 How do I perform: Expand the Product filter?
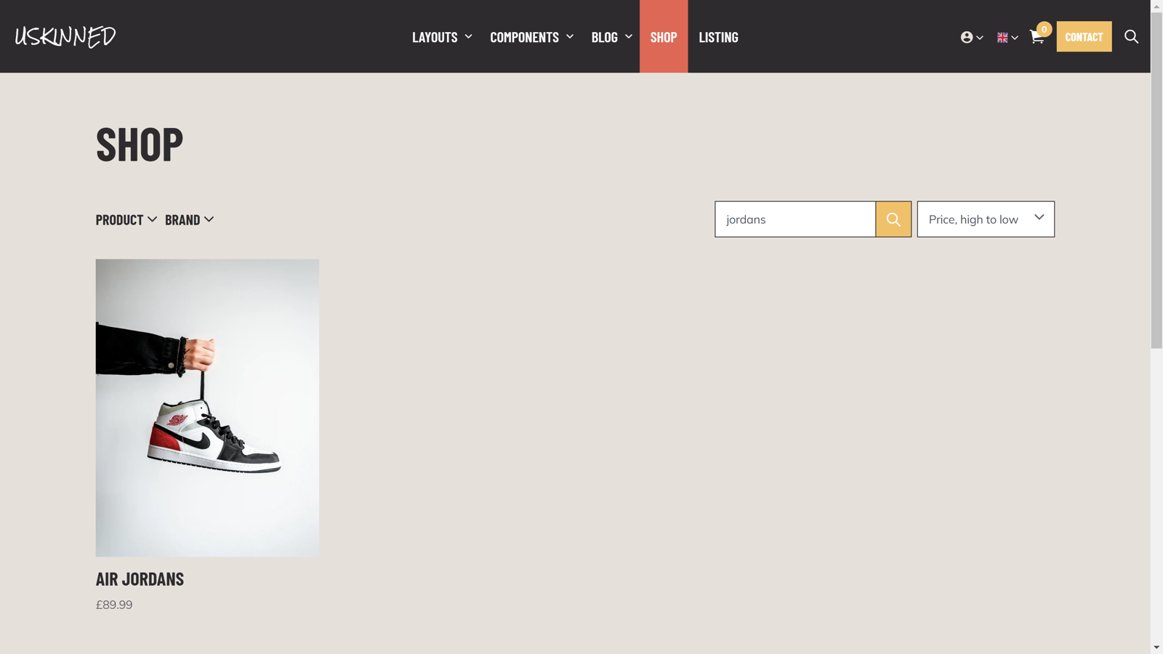click(126, 219)
